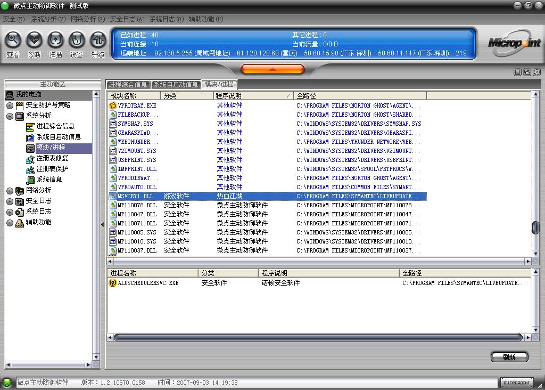545x390 pixels.
Task: Expand the 辅助功能 tree node
Action: point(10,223)
